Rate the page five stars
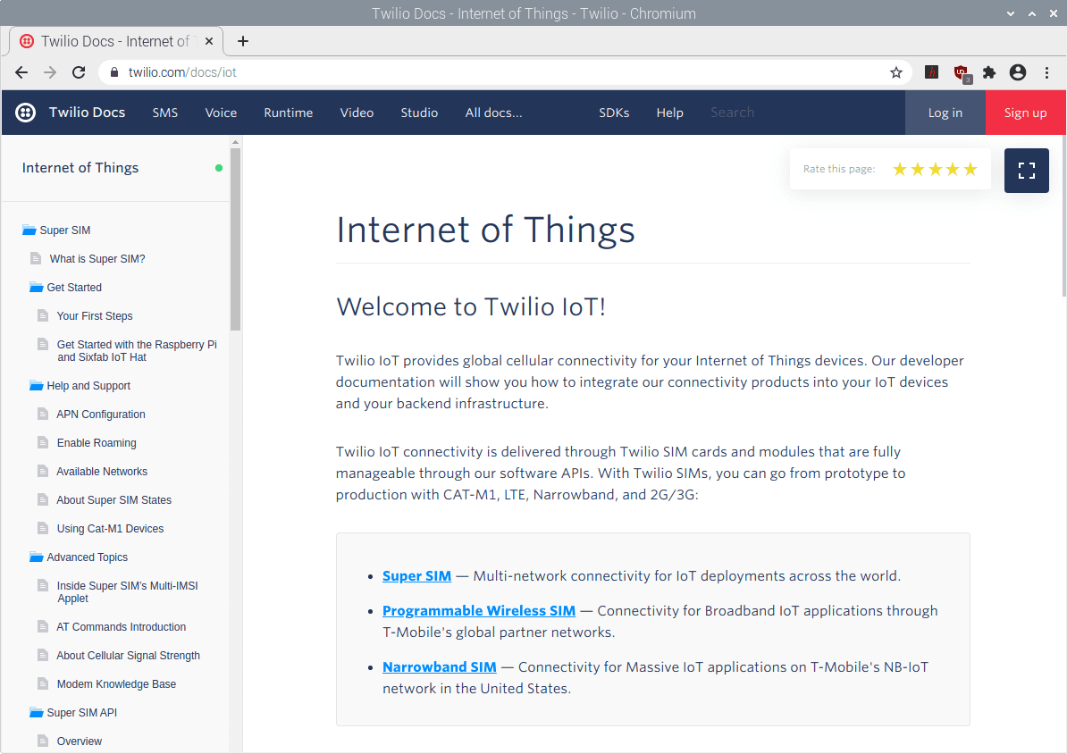The width and height of the screenshot is (1067, 754). pyautogui.click(x=970, y=168)
